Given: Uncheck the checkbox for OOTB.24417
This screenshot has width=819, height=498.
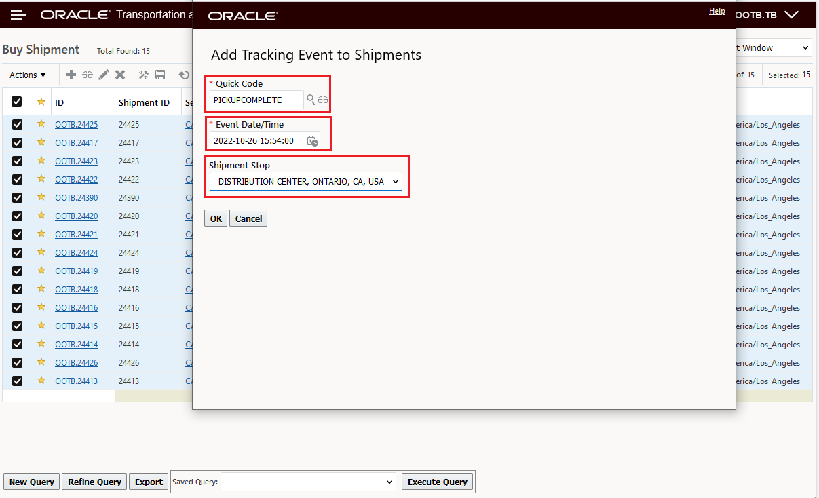Looking at the screenshot, I should click(x=17, y=142).
